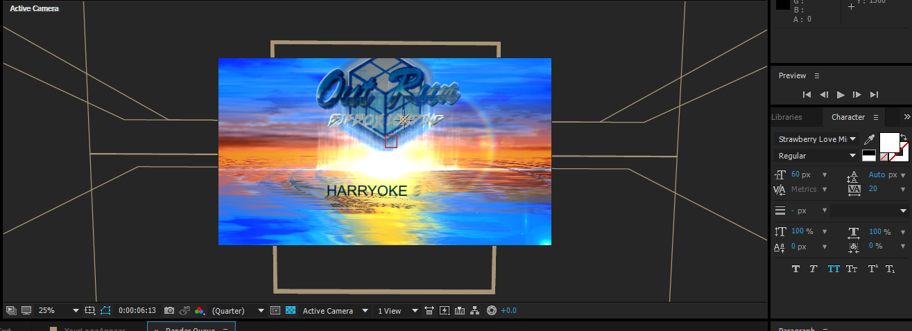
Task: Click the vertical scale 100 % value
Action: [x=802, y=231]
